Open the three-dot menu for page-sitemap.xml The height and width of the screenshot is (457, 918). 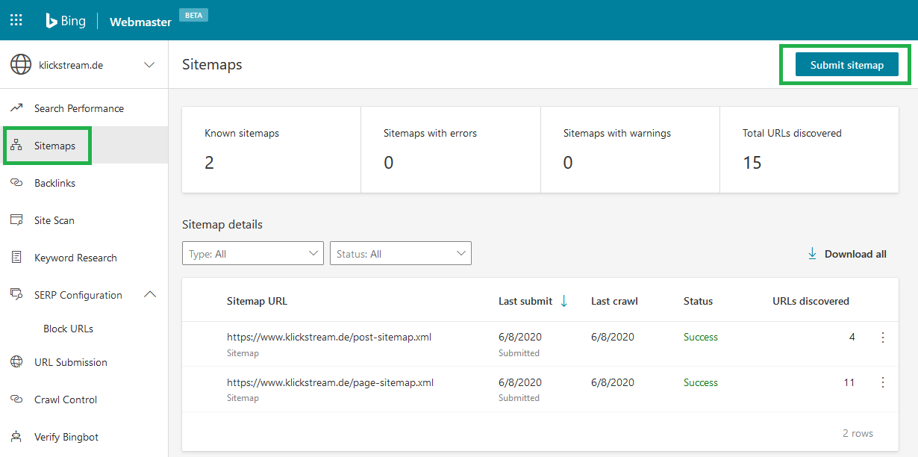click(883, 382)
